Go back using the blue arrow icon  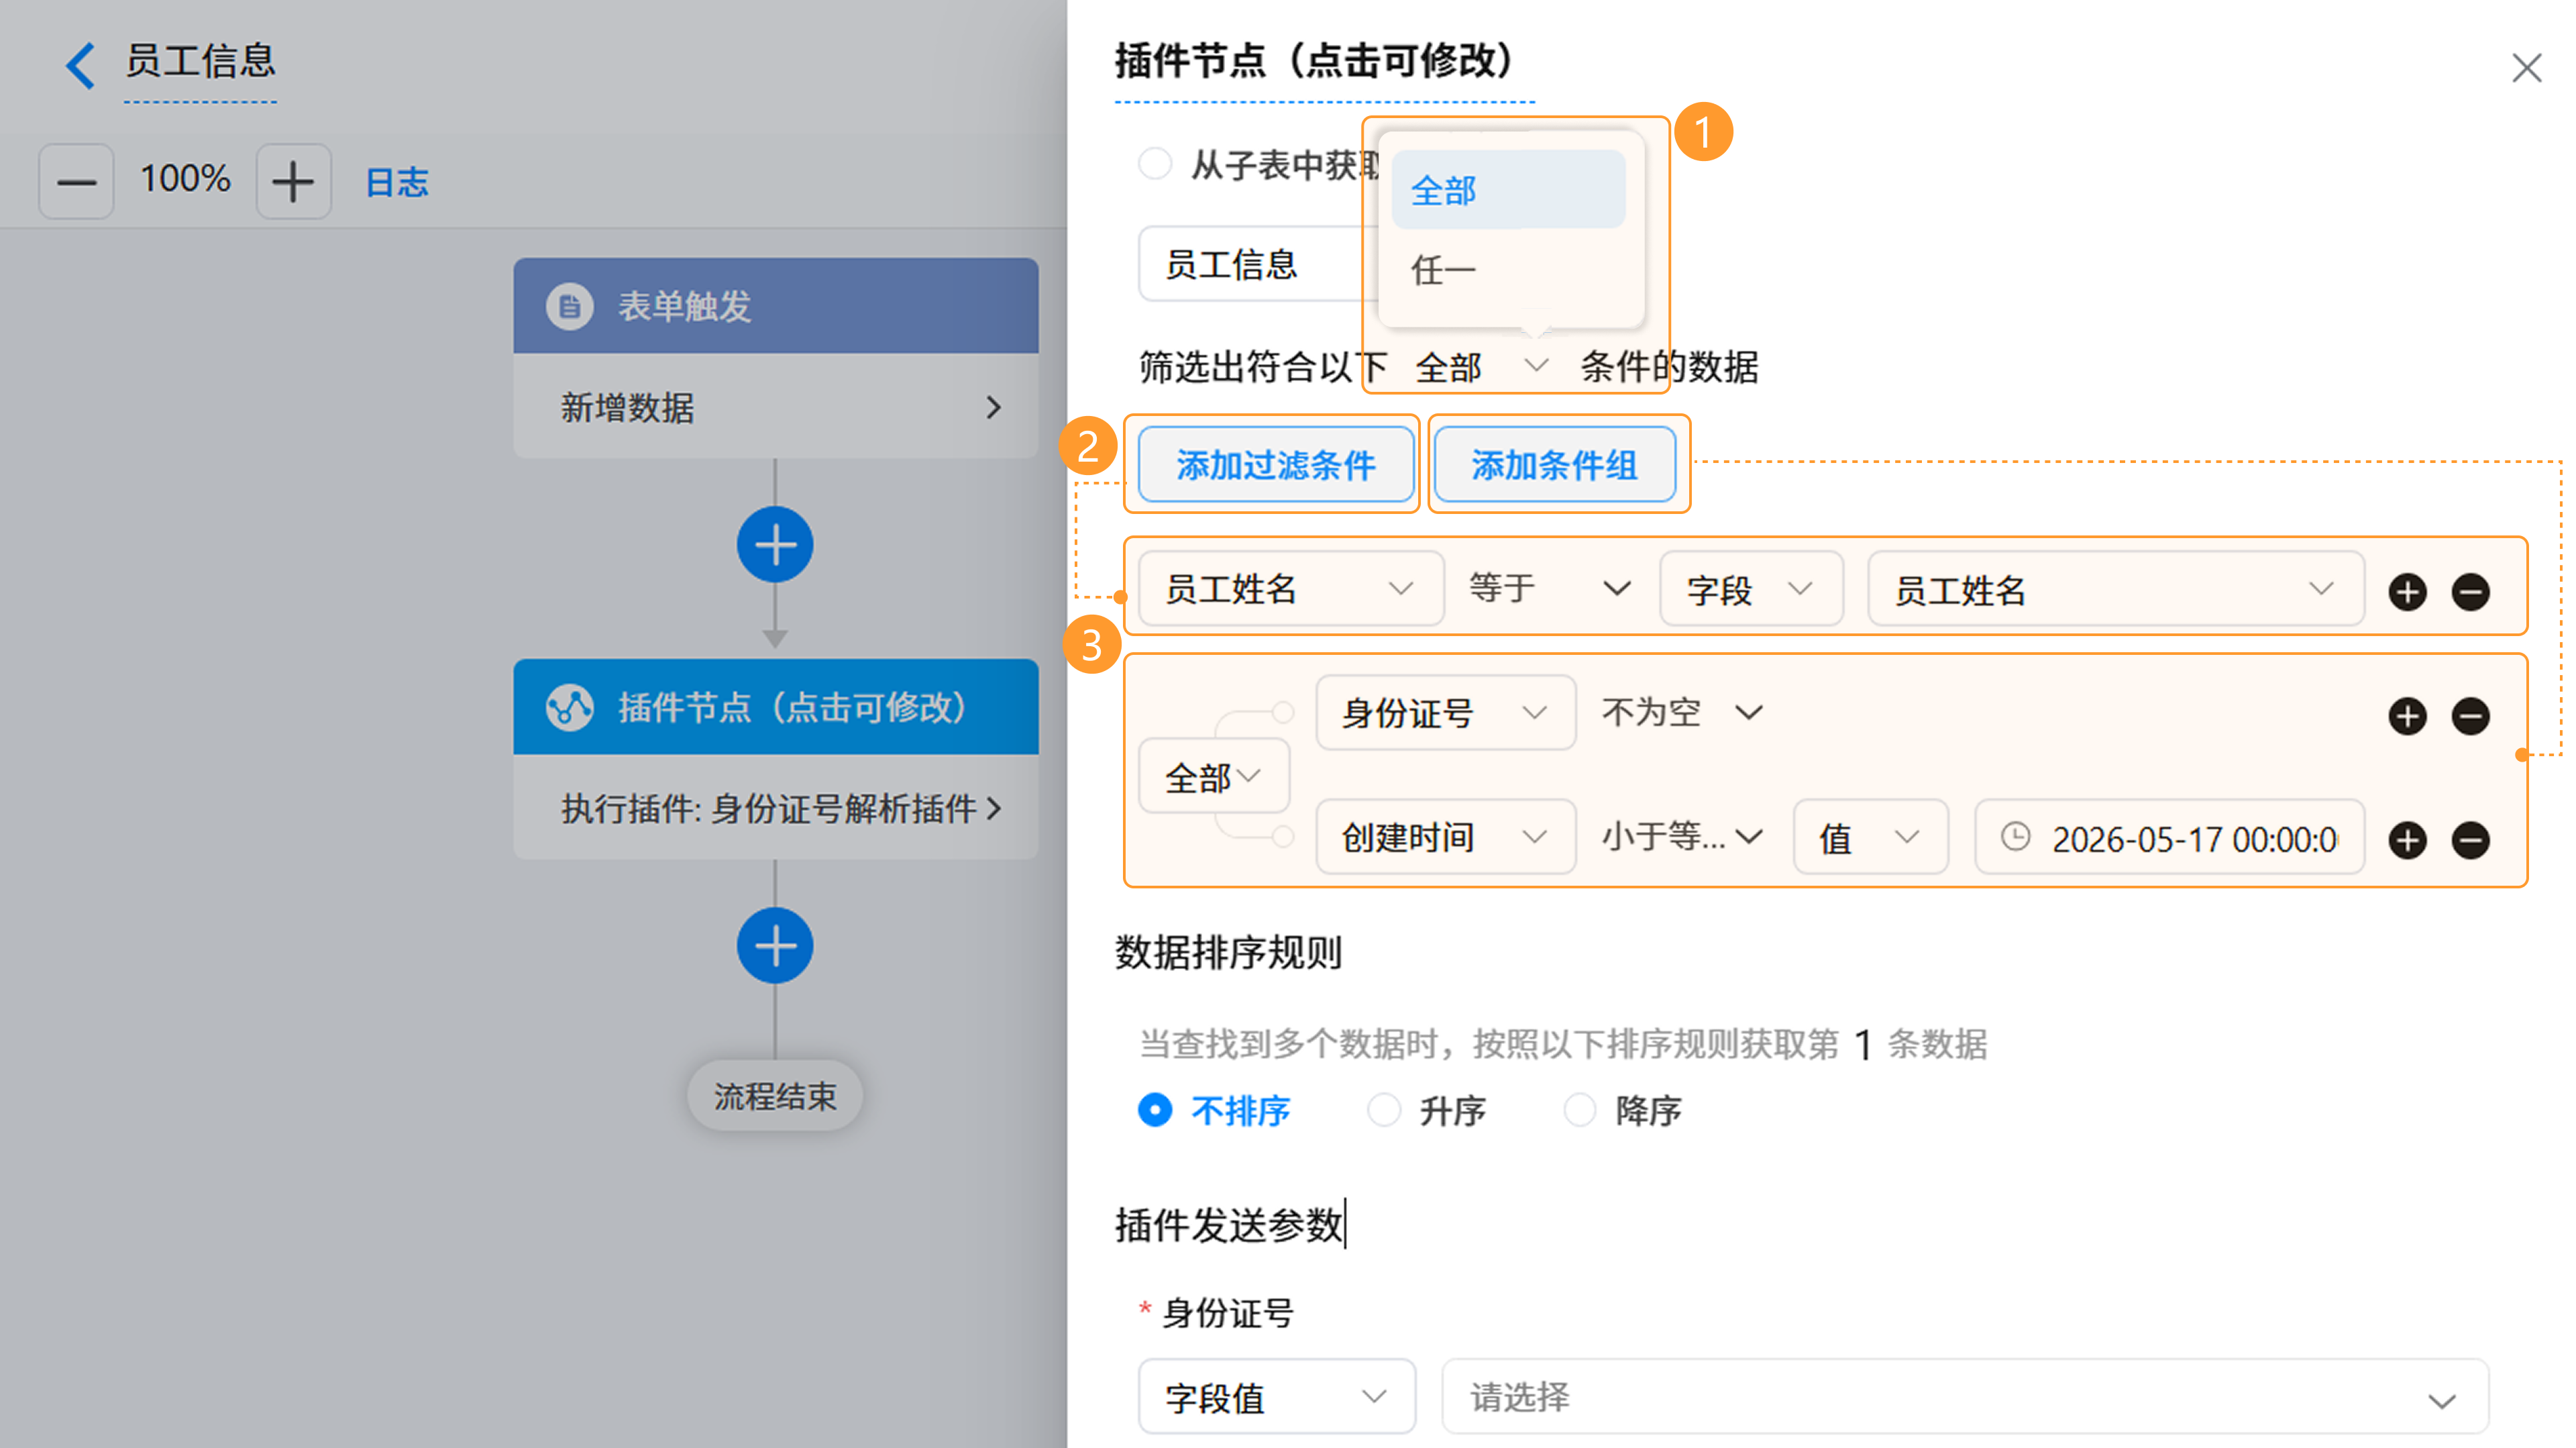pyautogui.click(x=81, y=65)
